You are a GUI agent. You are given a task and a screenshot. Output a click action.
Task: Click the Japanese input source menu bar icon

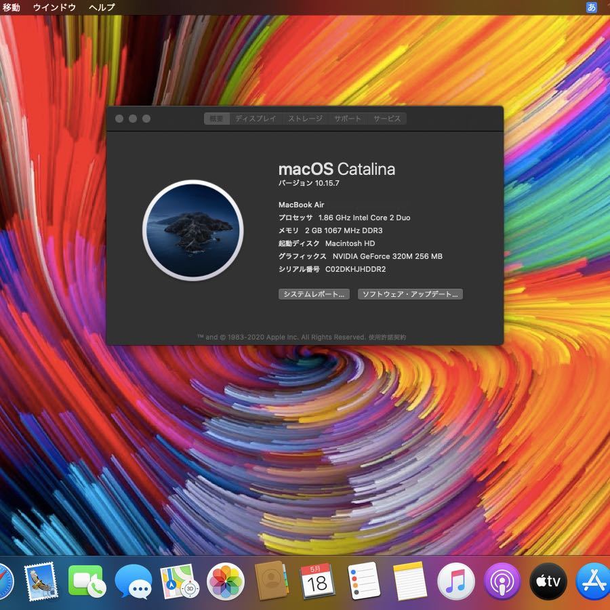pyautogui.click(x=591, y=7)
